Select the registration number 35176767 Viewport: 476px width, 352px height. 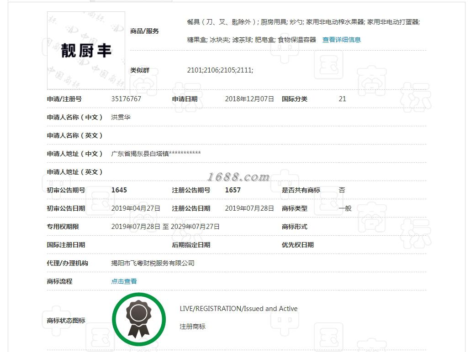click(x=126, y=99)
